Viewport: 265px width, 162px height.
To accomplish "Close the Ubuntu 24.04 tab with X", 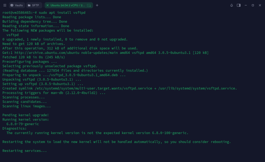I will click(x=47, y=5).
